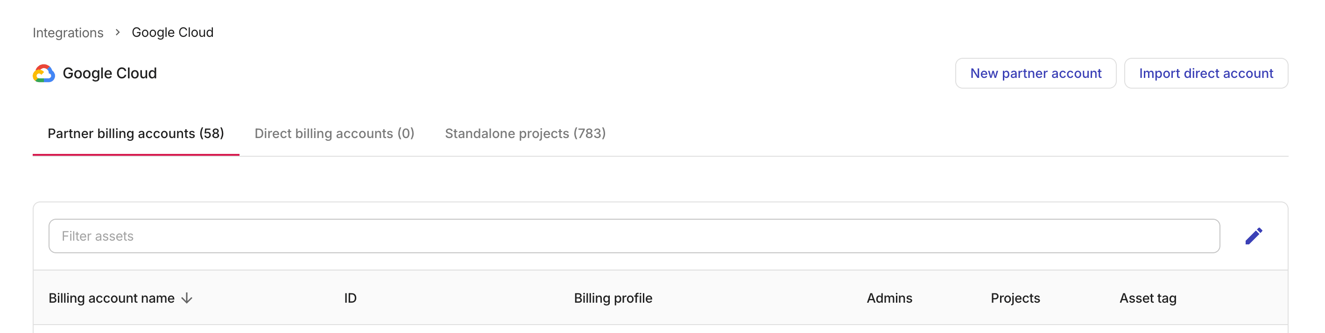This screenshot has height=333, width=1325.
Task: Click the Billing profile column header
Action: tap(613, 298)
